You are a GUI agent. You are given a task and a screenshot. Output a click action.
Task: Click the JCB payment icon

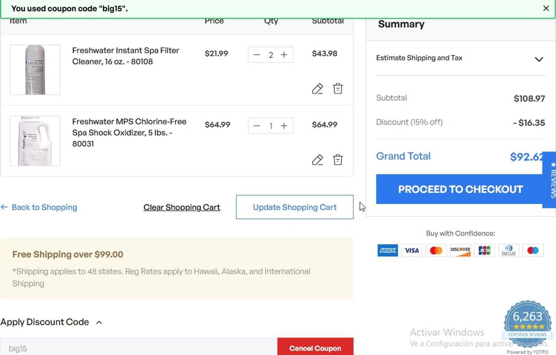tap(484, 250)
